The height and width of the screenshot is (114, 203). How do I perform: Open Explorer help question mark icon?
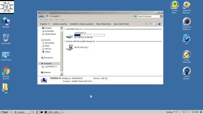159,24
